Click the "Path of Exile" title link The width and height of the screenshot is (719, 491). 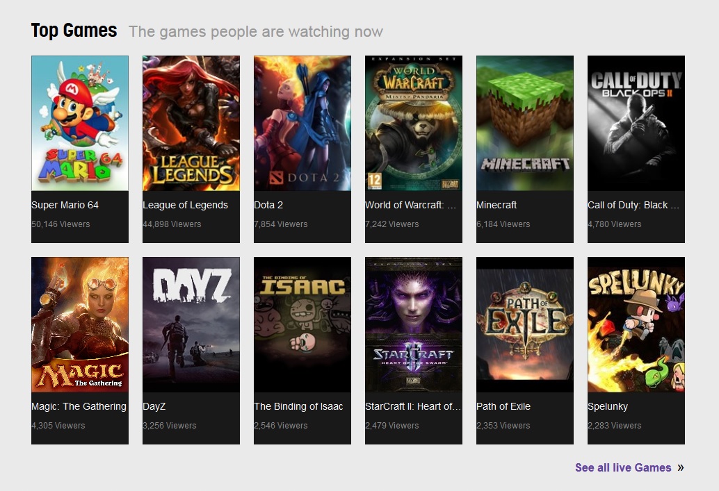[x=503, y=406]
